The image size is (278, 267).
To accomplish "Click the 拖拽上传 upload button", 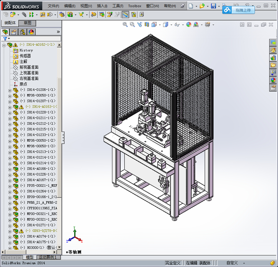I will (239, 10).
